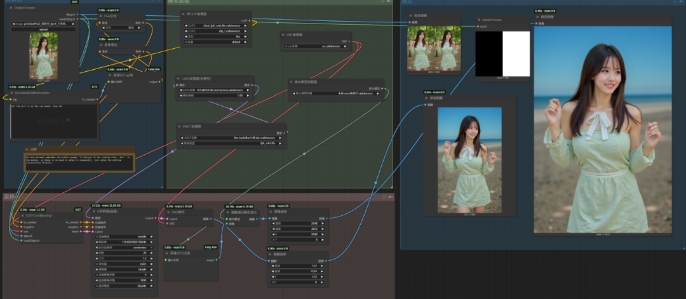Click the VAE output port on VAE loader

pyautogui.click(x=348, y=42)
